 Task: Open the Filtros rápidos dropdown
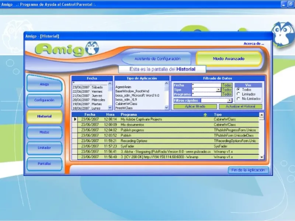tap(229, 100)
